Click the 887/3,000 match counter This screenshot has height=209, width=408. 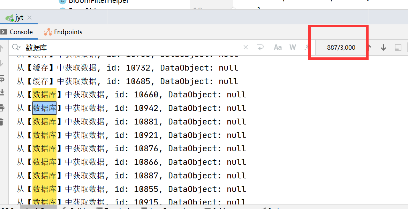tap(341, 48)
